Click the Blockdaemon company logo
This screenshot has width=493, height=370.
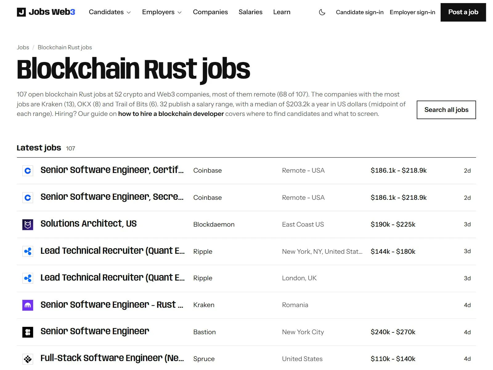28,224
